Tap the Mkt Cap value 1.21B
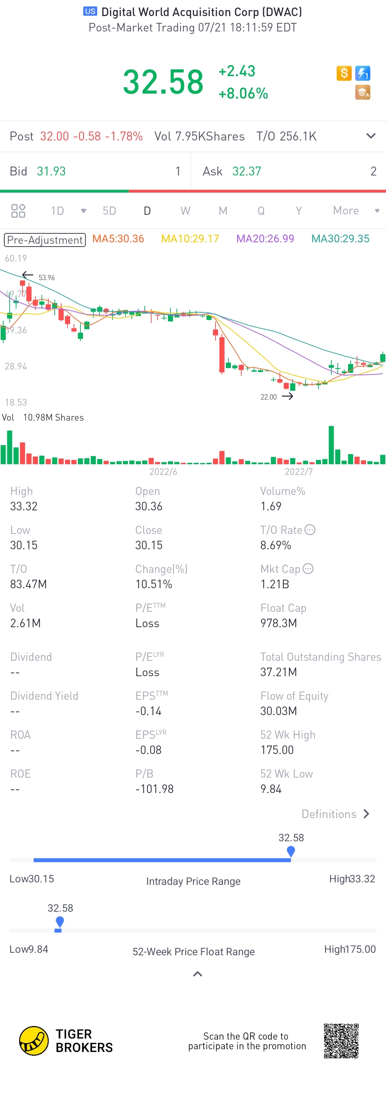The height and width of the screenshot is (1095, 386). coord(274,584)
